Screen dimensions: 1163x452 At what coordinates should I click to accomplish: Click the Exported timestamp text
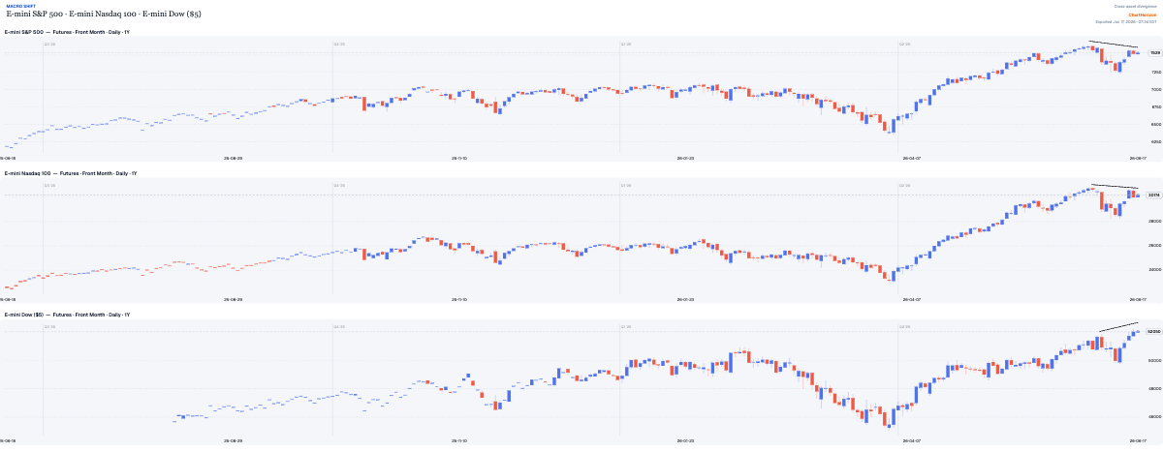coord(1128,21)
